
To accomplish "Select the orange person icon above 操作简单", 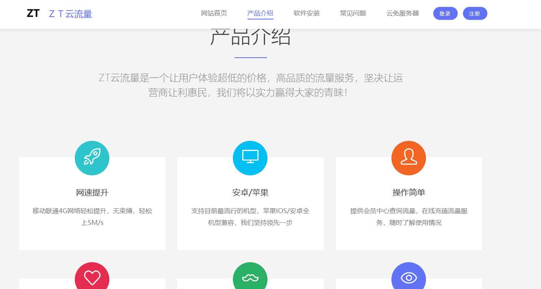I will 408,158.
